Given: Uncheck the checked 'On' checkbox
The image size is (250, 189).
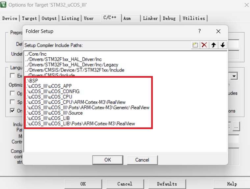Looking at the screenshot, I should [x=12, y=110].
